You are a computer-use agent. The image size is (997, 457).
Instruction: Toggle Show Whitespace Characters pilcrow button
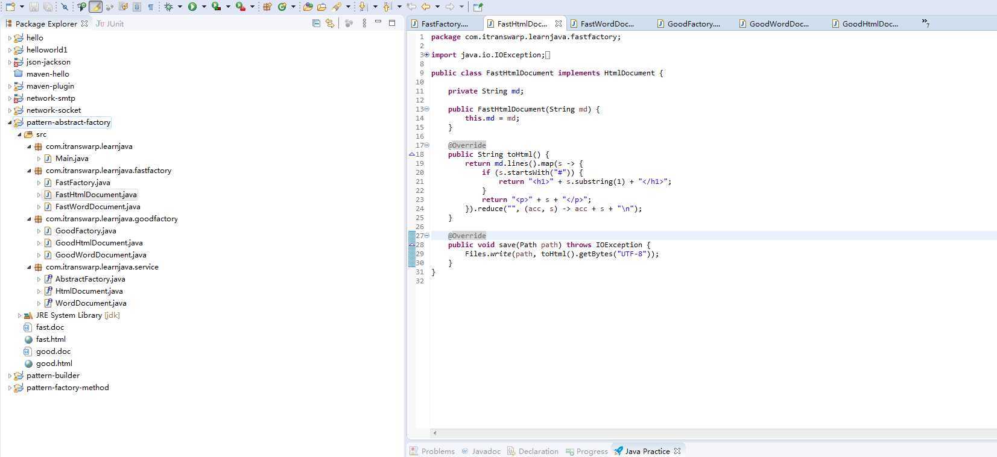(x=150, y=7)
